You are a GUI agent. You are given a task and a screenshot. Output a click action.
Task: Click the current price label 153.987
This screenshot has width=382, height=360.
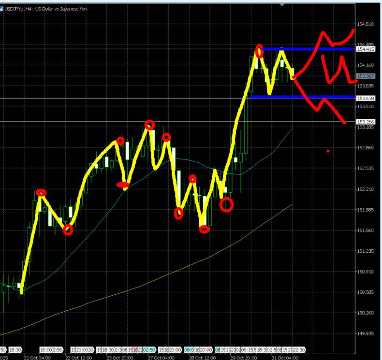[366, 76]
